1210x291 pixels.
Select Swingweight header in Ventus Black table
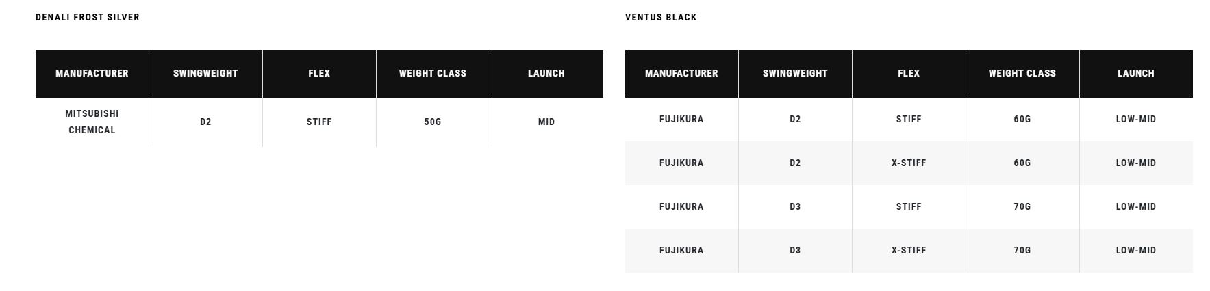tap(795, 73)
